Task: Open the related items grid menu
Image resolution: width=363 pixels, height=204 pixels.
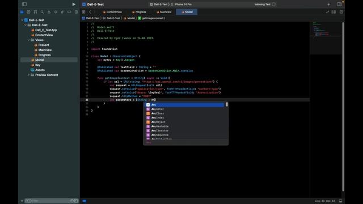Action: [x=83, y=12]
